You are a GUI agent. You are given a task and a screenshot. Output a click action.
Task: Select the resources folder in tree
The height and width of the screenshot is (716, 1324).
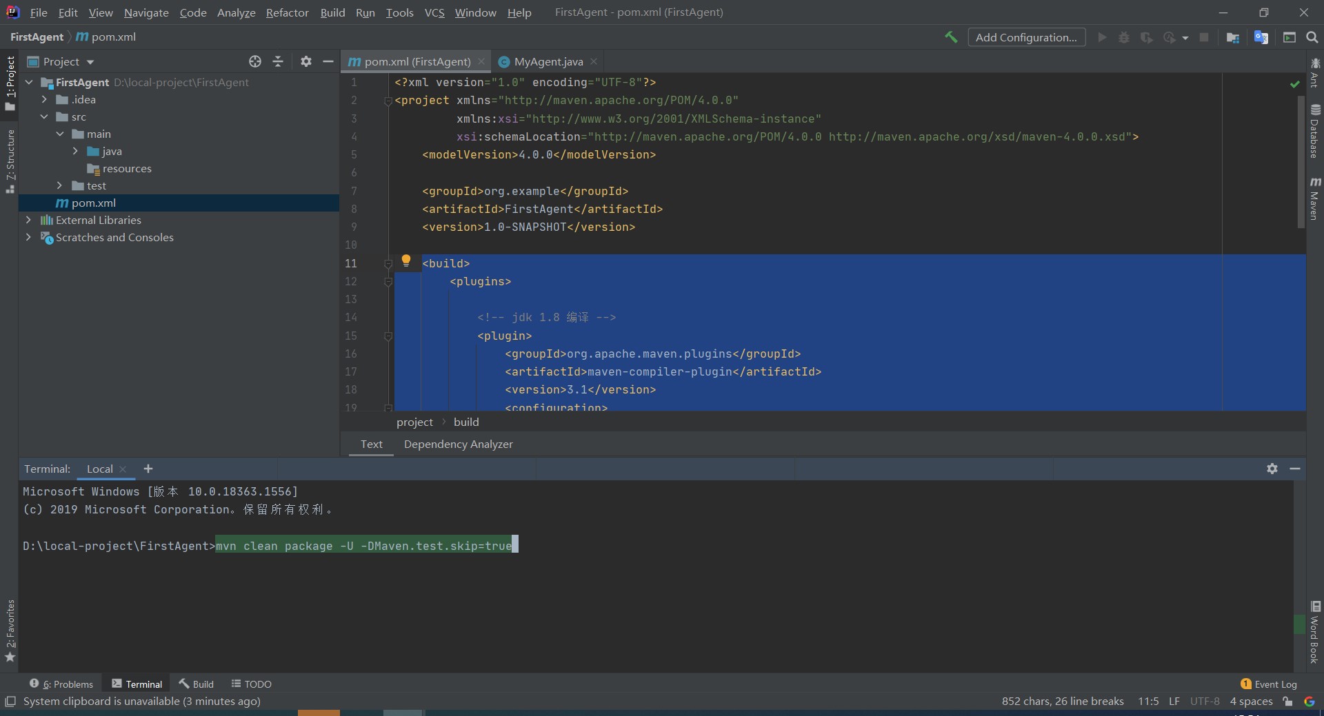point(127,168)
